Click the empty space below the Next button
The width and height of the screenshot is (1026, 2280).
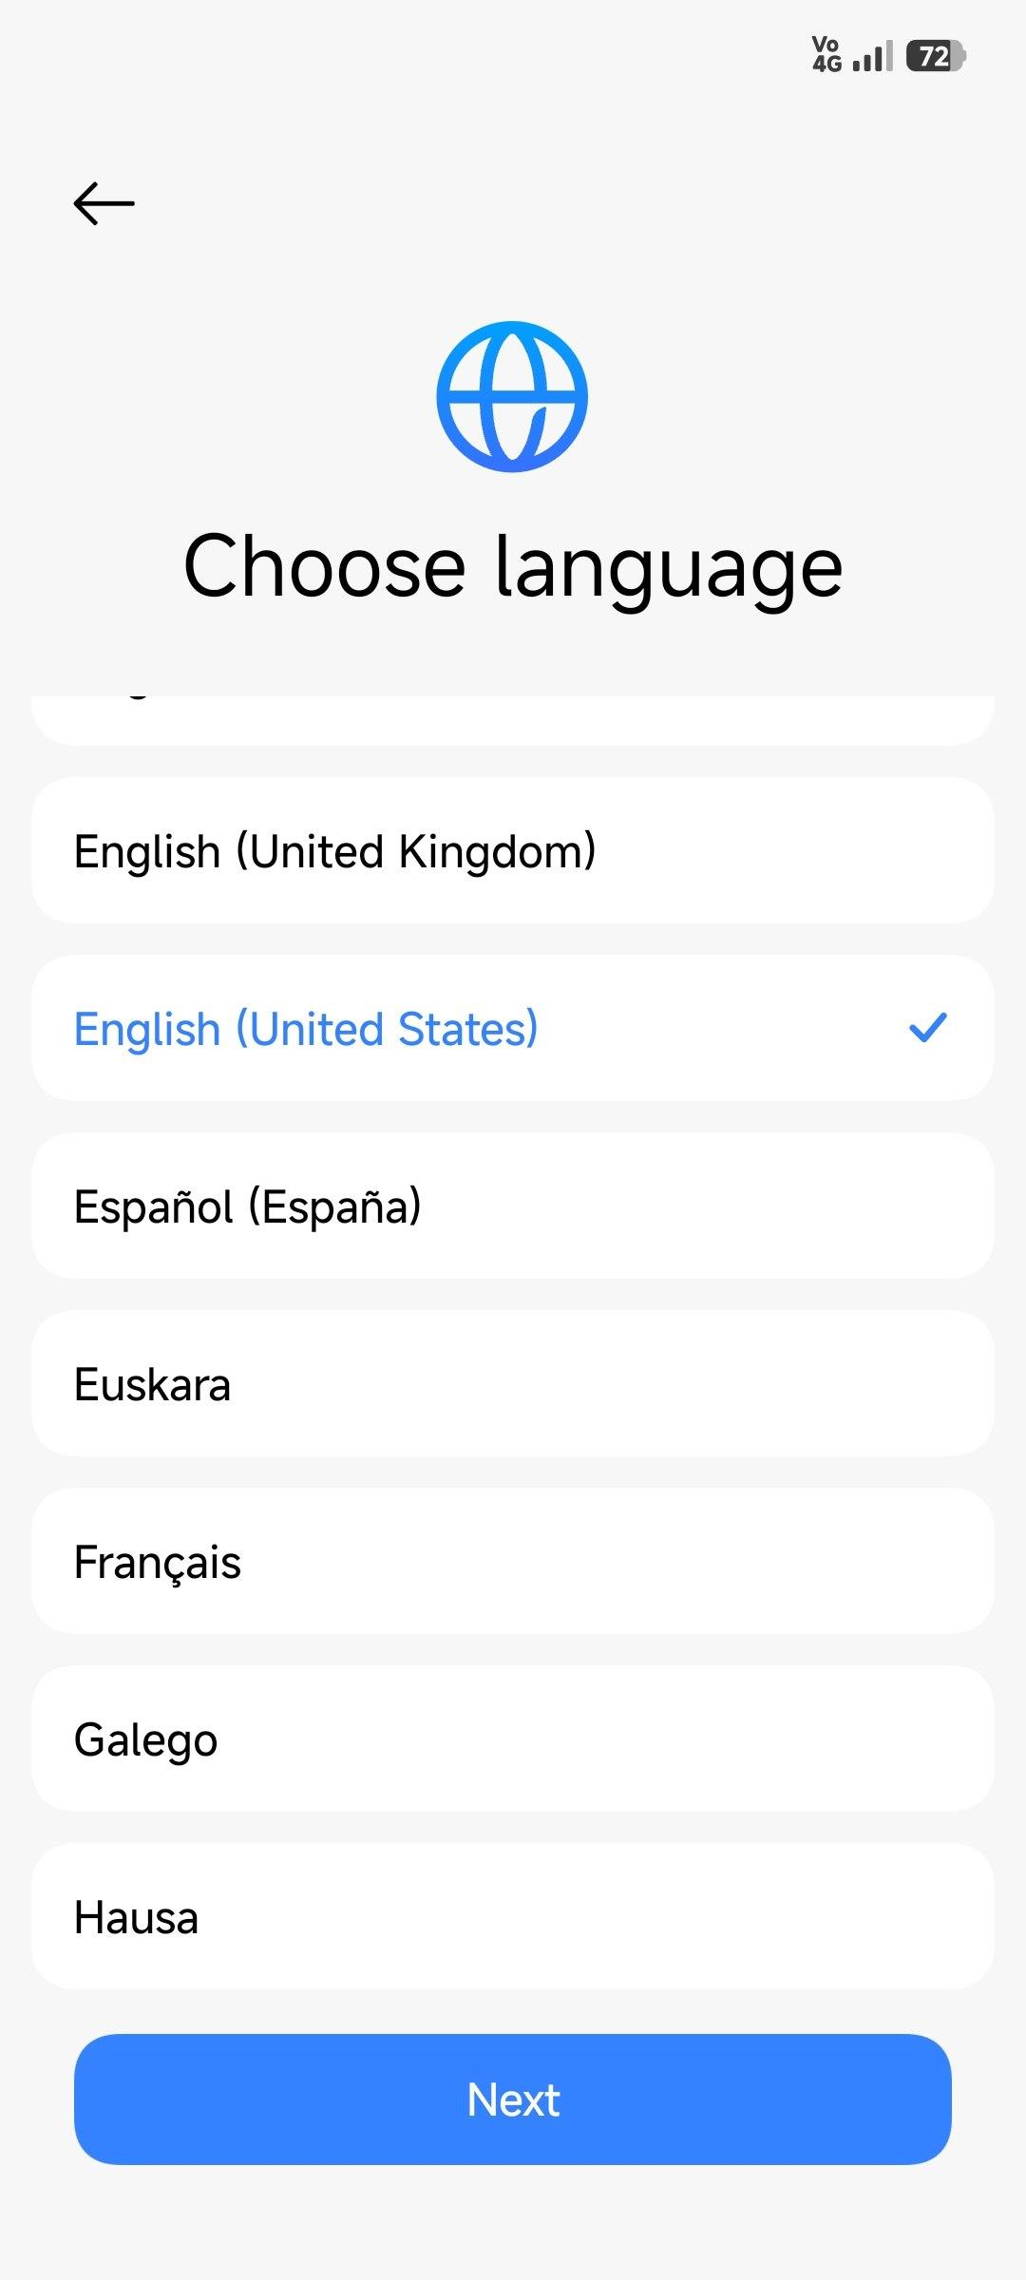pos(513,2223)
